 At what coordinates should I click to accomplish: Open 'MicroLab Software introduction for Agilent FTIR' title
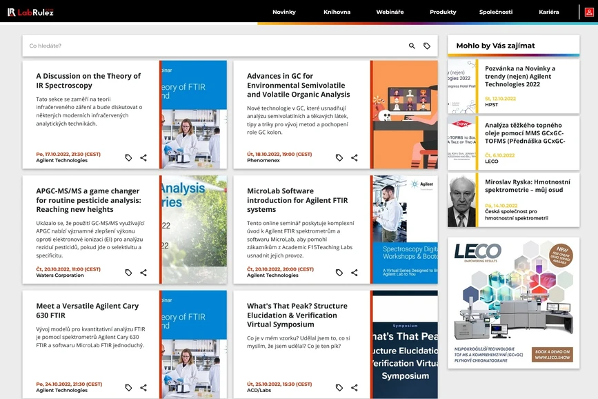tap(297, 200)
